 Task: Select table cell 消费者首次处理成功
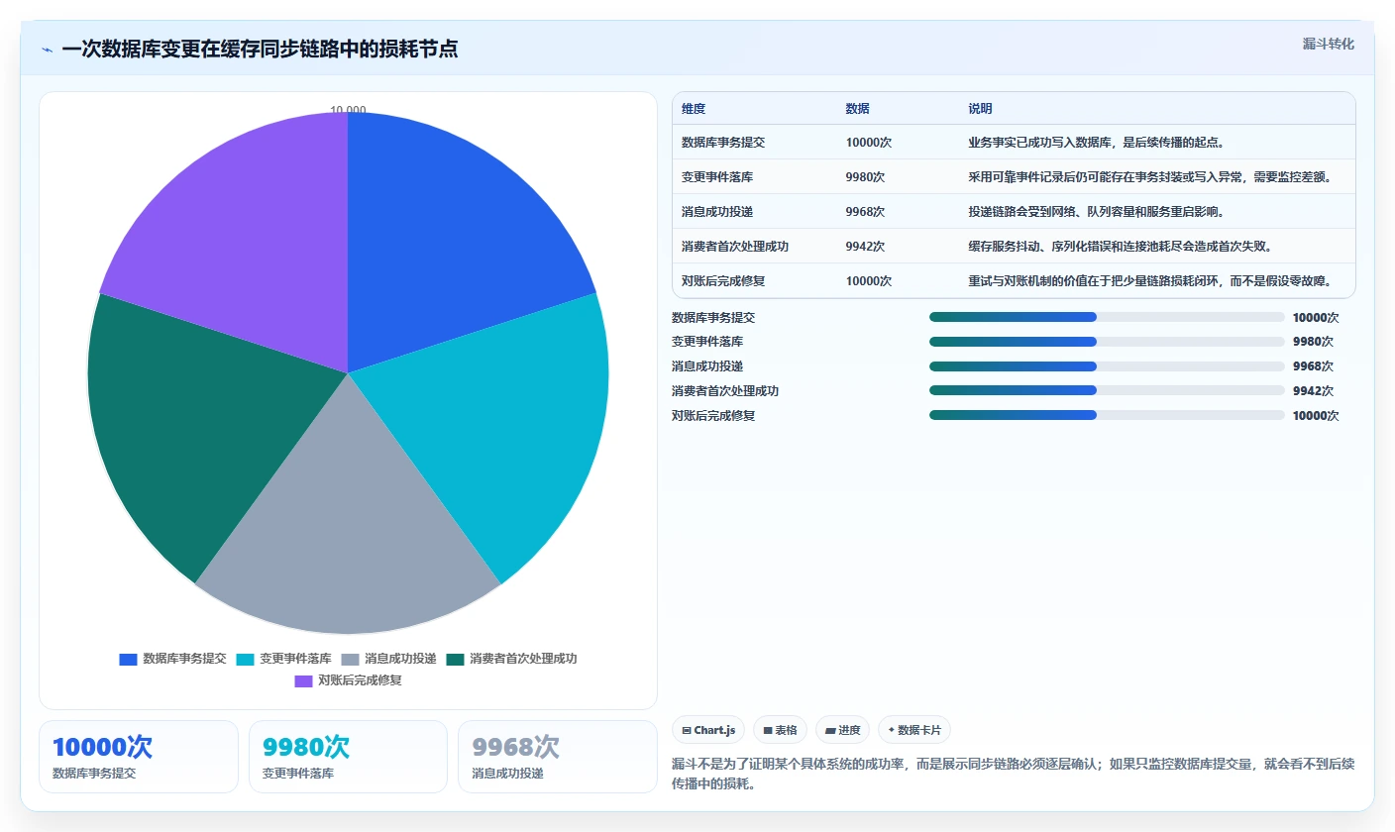735,247
